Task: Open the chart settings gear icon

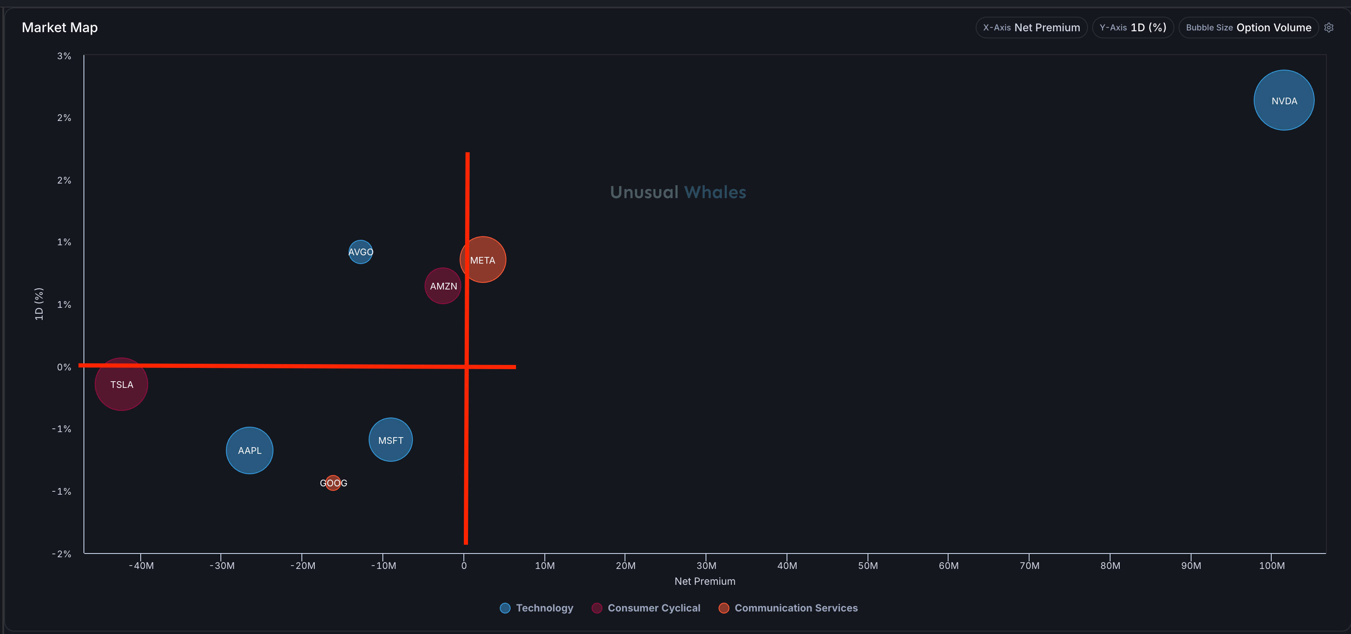Action: pyautogui.click(x=1328, y=27)
